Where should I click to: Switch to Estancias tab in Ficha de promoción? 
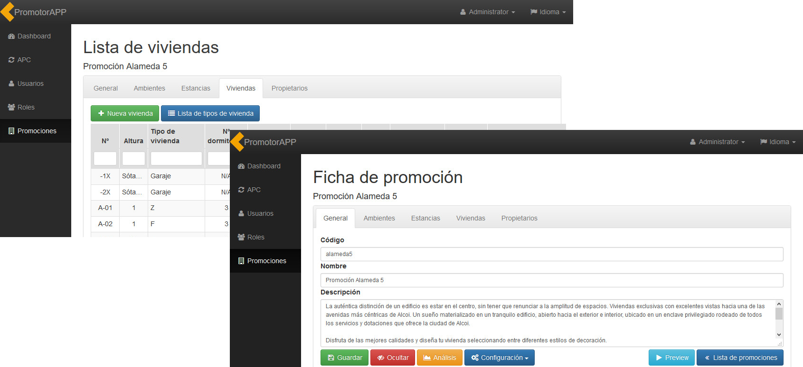tap(425, 218)
